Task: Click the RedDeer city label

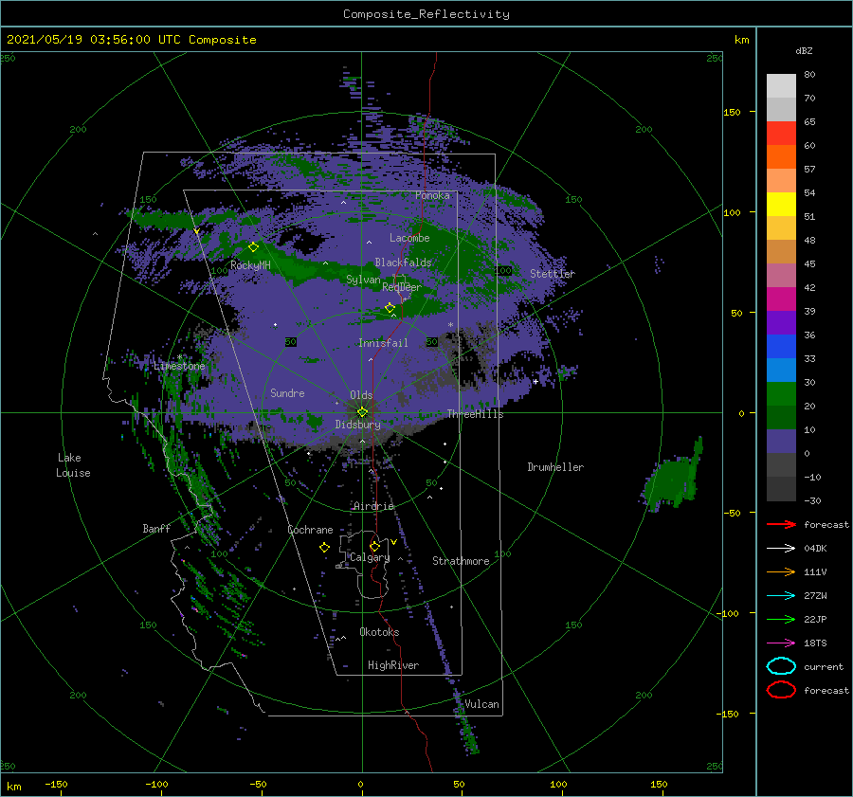Action: point(402,287)
